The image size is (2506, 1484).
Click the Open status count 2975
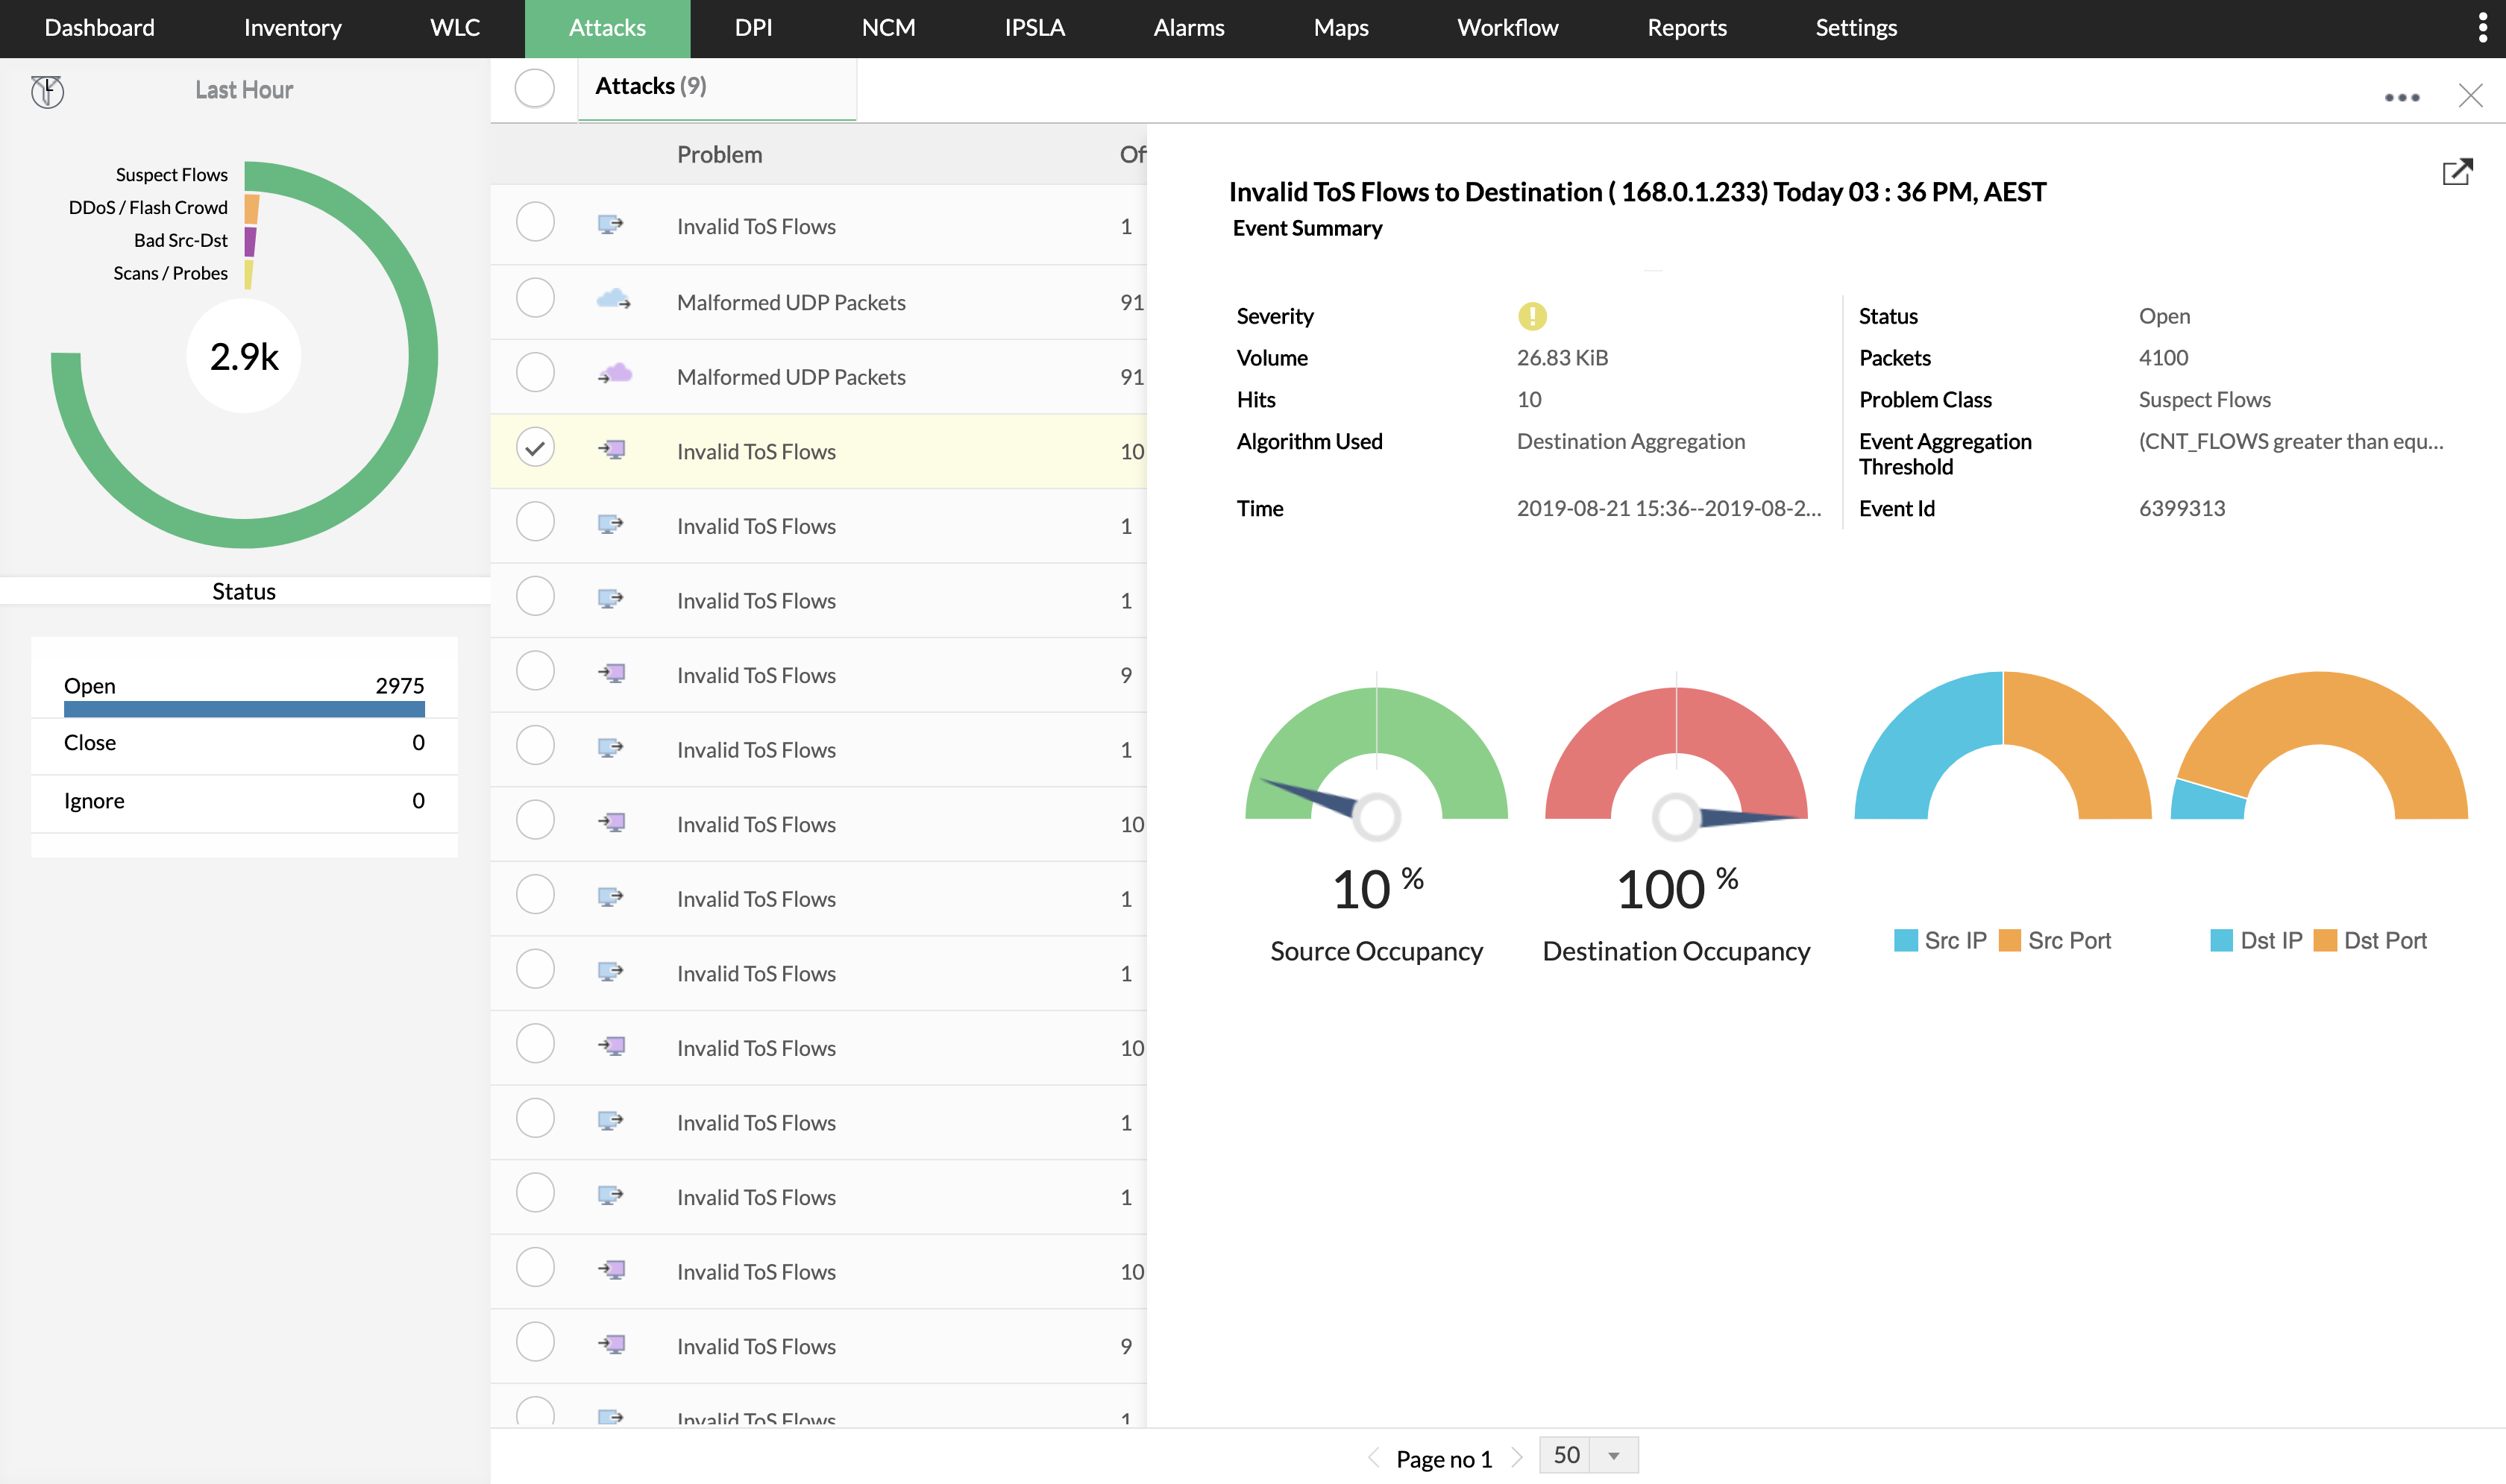399,686
